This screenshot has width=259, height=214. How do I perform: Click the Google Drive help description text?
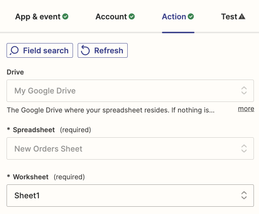[x=111, y=110]
